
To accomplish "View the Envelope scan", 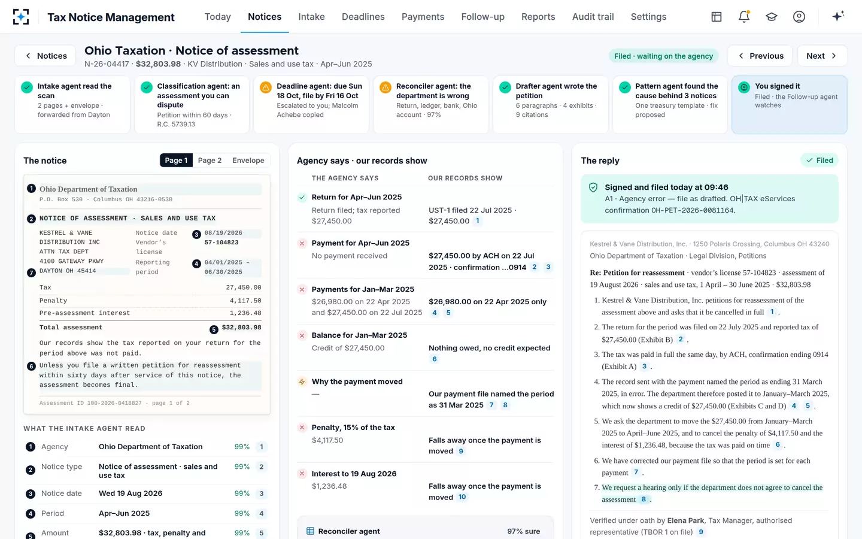I will point(248,161).
